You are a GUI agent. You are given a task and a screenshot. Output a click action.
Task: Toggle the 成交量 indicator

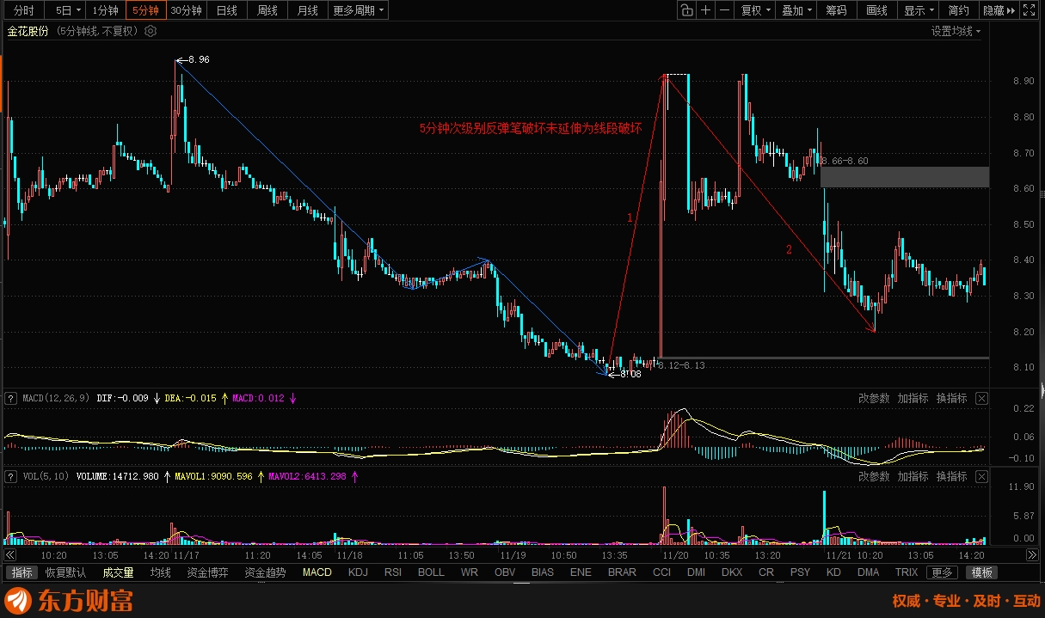(x=118, y=572)
